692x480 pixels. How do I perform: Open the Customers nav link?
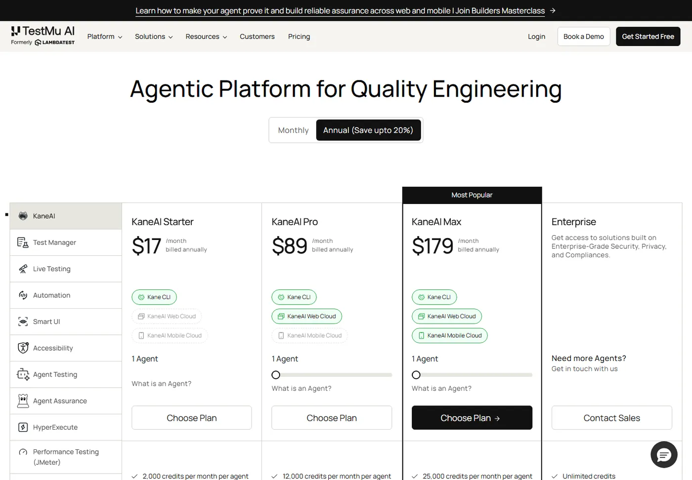click(x=257, y=37)
